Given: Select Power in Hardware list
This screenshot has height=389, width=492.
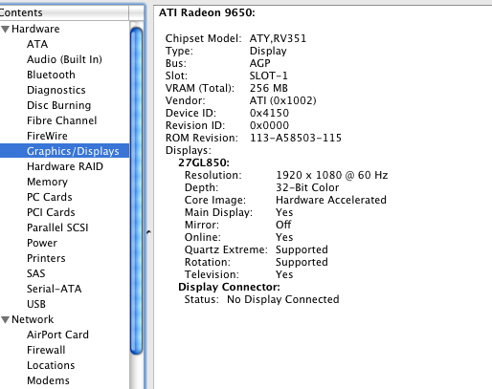Looking at the screenshot, I should 42,243.
